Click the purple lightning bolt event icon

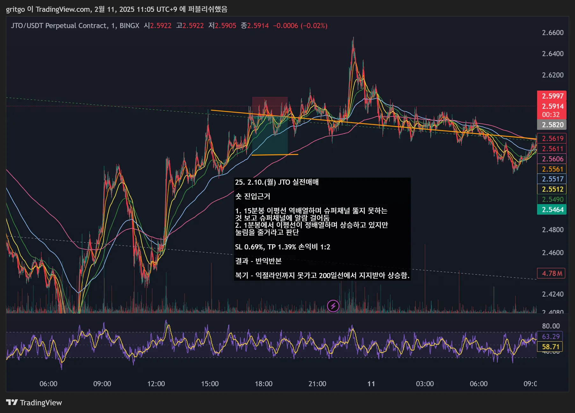pos(333,306)
